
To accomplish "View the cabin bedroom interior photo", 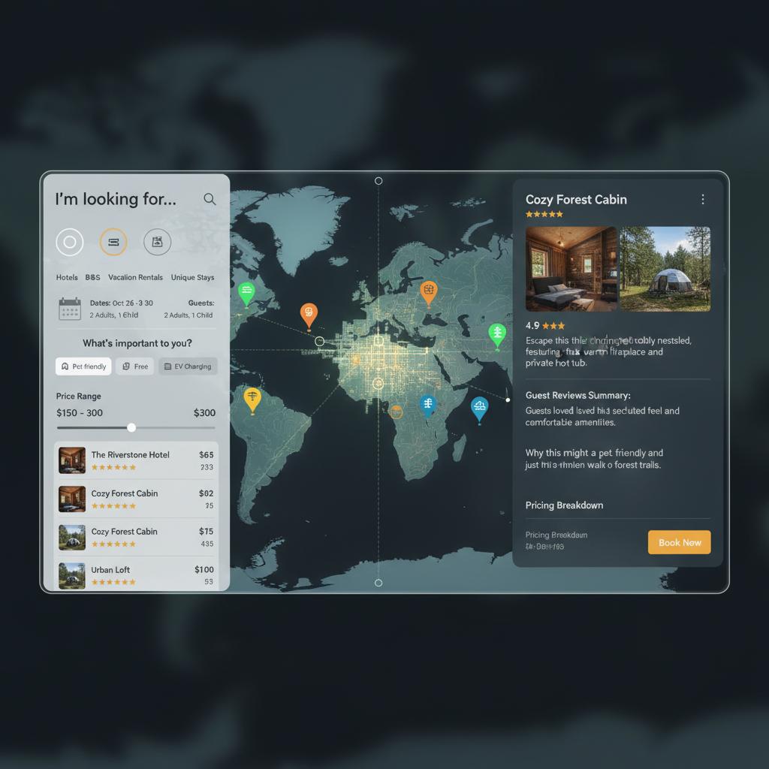I will (x=571, y=269).
